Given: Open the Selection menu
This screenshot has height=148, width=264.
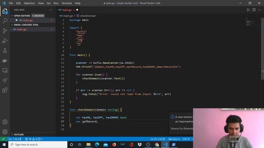Looking at the screenshot, I should pyautogui.click(x=29, y=3).
